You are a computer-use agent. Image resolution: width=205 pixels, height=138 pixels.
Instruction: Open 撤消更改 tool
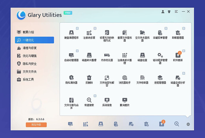click(x=124, y=102)
